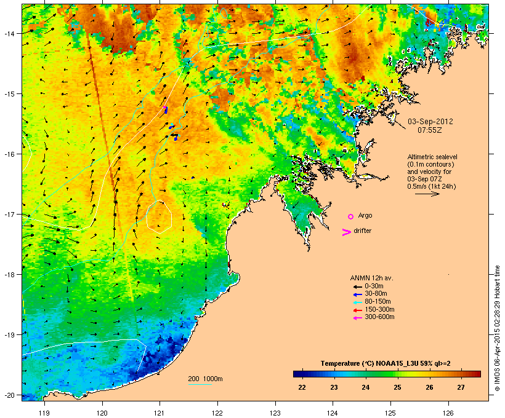
Task: Click the '(0.1m contours)' text
Action: [x=430, y=164]
